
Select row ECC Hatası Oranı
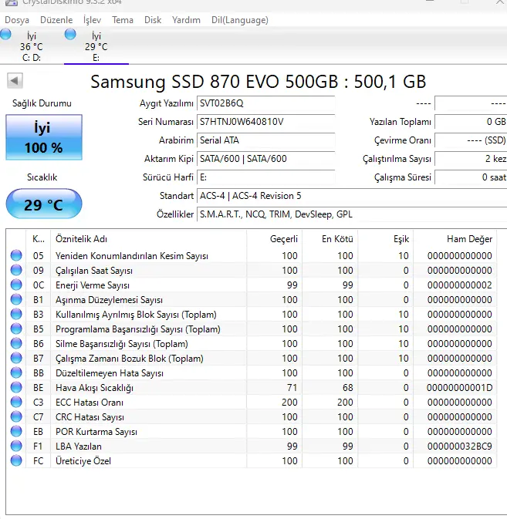point(251,402)
